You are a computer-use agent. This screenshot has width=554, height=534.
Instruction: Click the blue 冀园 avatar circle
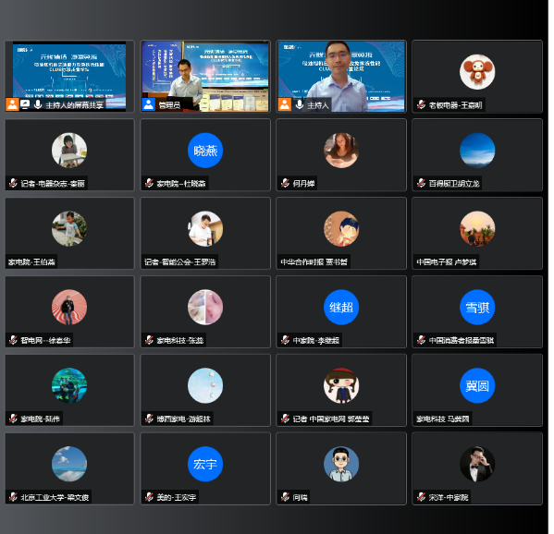click(x=477, y=385)
